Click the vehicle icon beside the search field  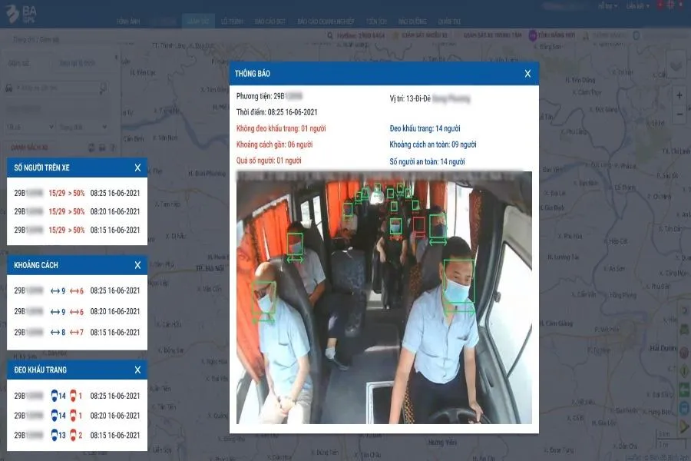[9, 88]
